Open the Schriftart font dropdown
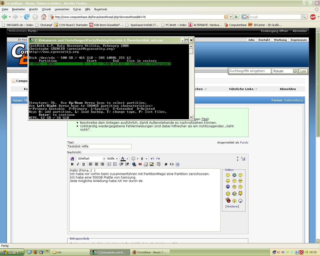Image resolution: width=320 pixels, height=256 pixels. pyautogui.click(x=91, y=158)
